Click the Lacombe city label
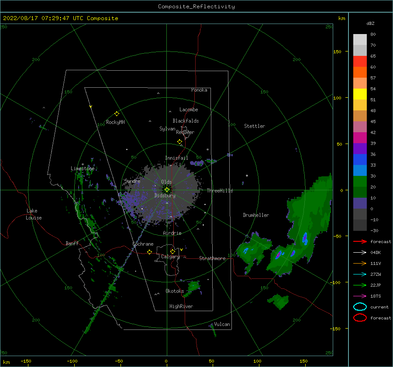Screen dimensions: 393x367 click(189, 110)
